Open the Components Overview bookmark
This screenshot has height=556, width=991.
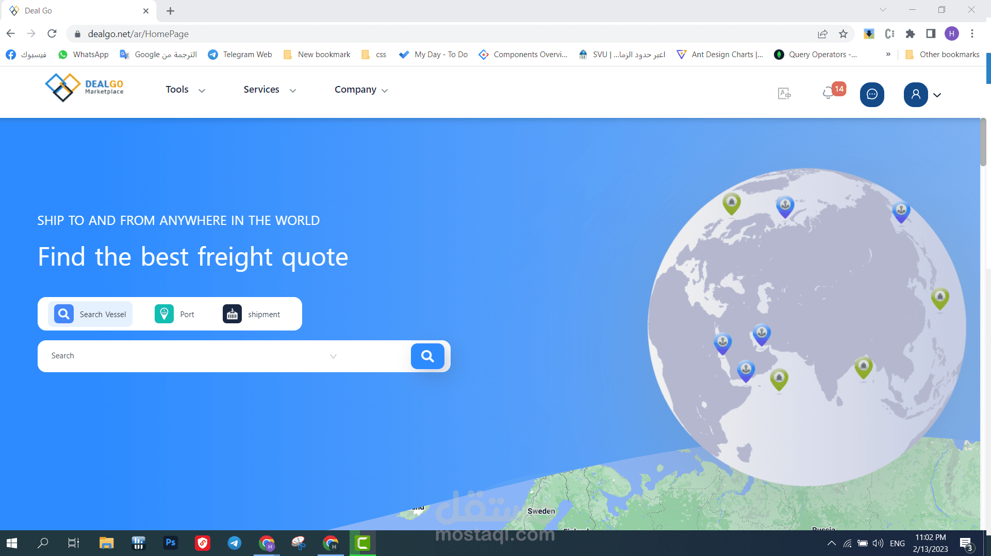[523, 55]
